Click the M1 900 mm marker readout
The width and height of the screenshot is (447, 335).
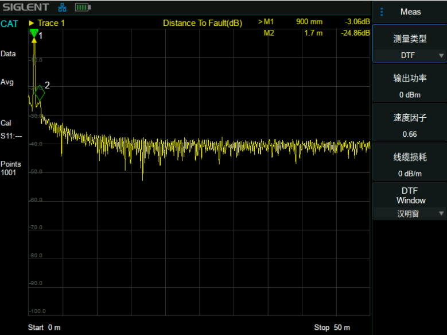coord(313,22)
